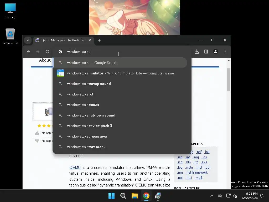Click the scrollbar up arrow
The width and height of the screenshot is (269, 202).
[229, 60]
